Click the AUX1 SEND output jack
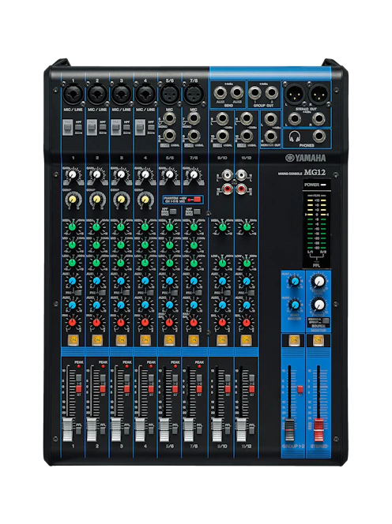The image size is (392, 524). coord(220,92)
